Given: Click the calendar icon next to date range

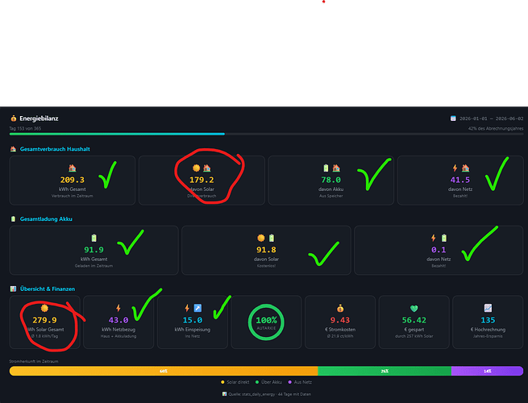Looking at the screenshot, I should click(453, 118).
